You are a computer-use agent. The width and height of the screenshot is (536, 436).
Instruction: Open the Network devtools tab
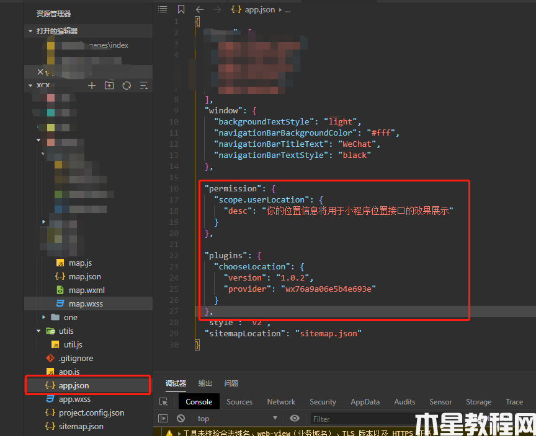[281, 402]
